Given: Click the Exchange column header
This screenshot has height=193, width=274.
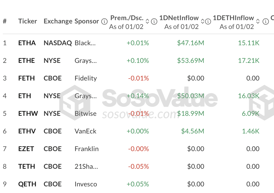Looking at the screenshot, I should point(57,21).
